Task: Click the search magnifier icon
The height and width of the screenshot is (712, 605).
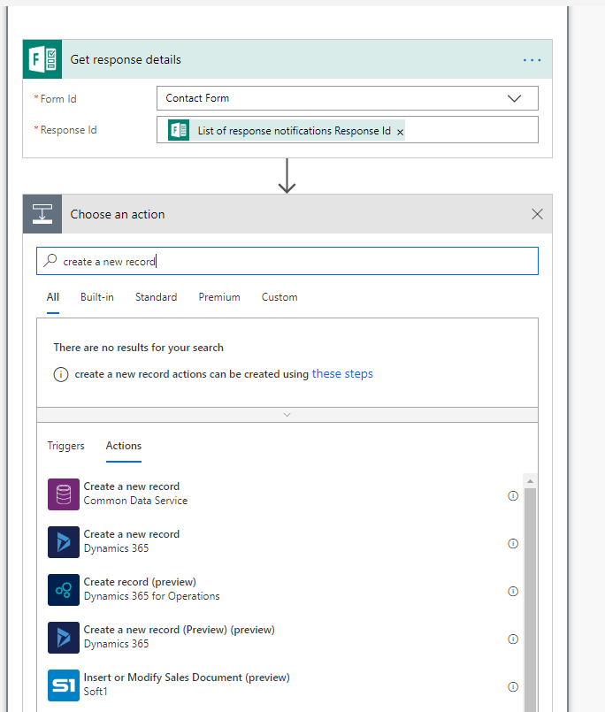Action: pos(50,261)
